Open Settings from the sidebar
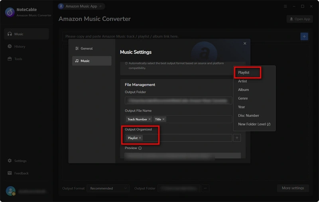This screenshot has height=202, width=319. point(26,161)
